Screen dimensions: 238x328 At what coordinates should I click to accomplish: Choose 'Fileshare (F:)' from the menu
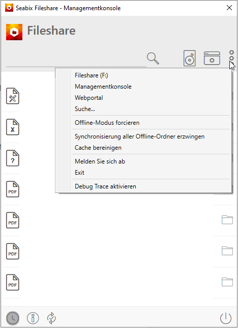[151, 75]
